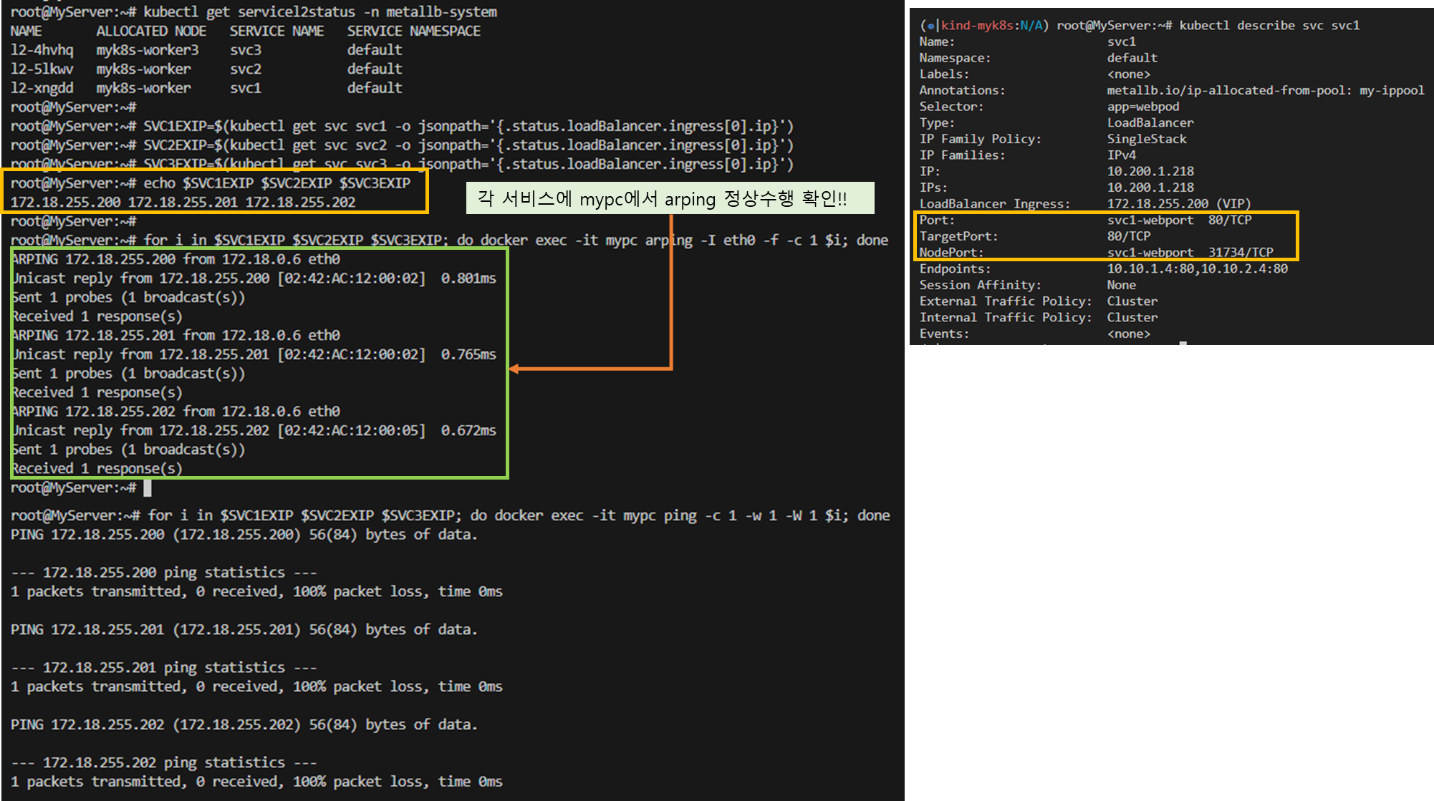Image resolution: width=1434 pixels, height=801 pixels.
Task: Click the terminal cursor after the last prompt
Action: point(148,488)
